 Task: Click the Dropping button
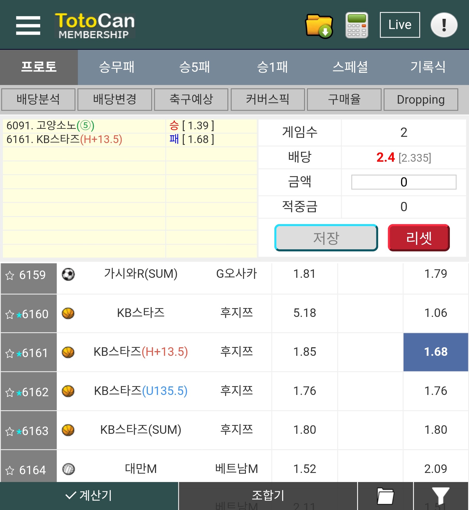point(421,100)
